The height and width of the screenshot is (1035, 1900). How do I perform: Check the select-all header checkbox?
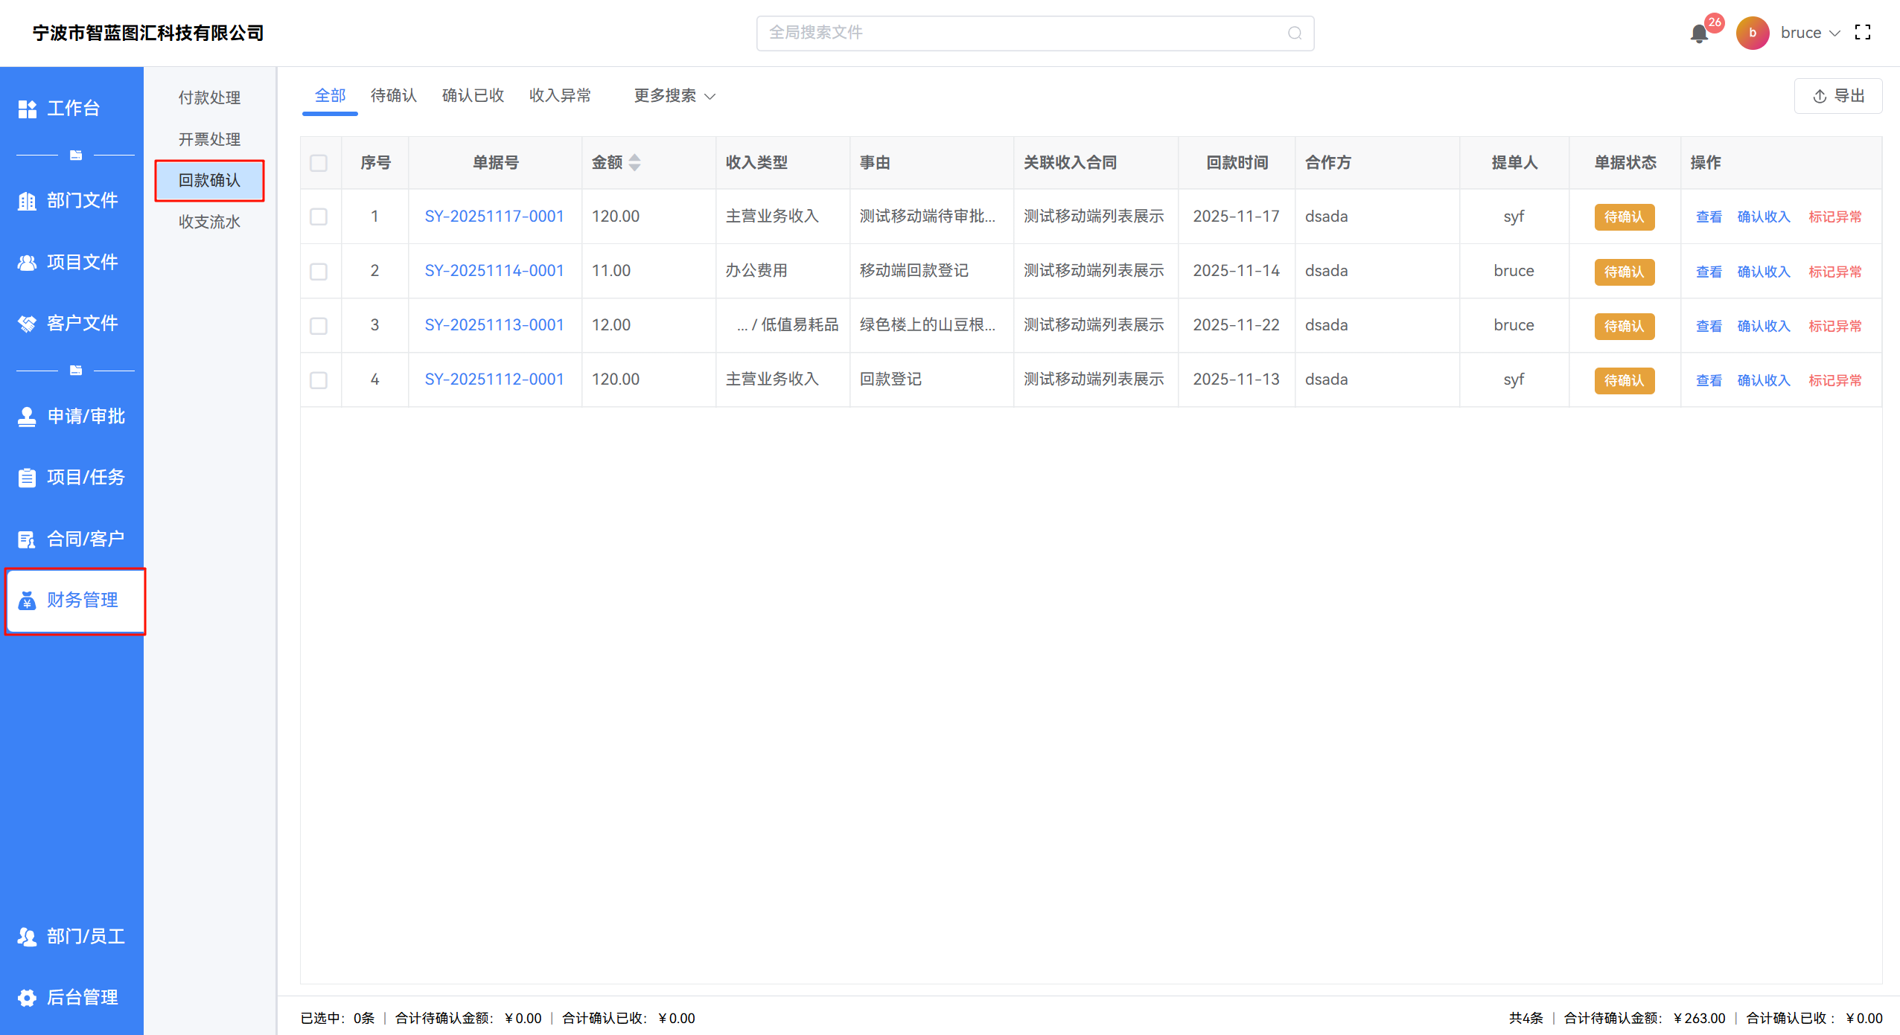319,163
